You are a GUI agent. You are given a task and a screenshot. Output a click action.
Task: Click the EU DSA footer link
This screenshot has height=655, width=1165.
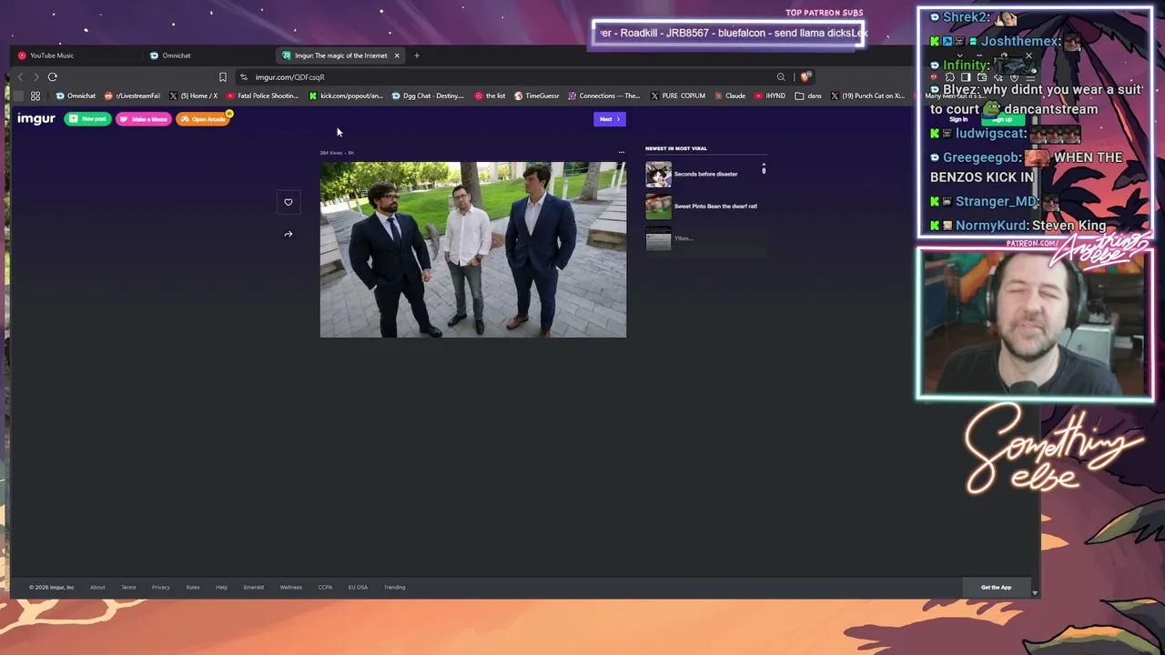click(358, 588)
